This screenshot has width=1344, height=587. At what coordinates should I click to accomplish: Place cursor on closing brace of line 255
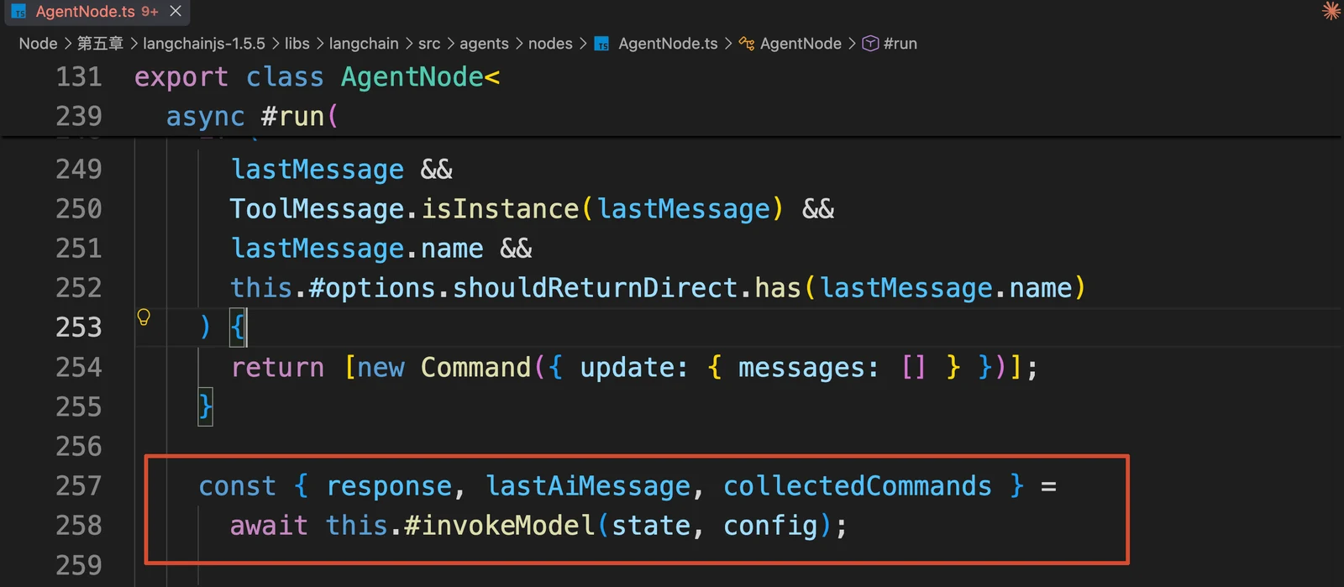tap(206, 407)
